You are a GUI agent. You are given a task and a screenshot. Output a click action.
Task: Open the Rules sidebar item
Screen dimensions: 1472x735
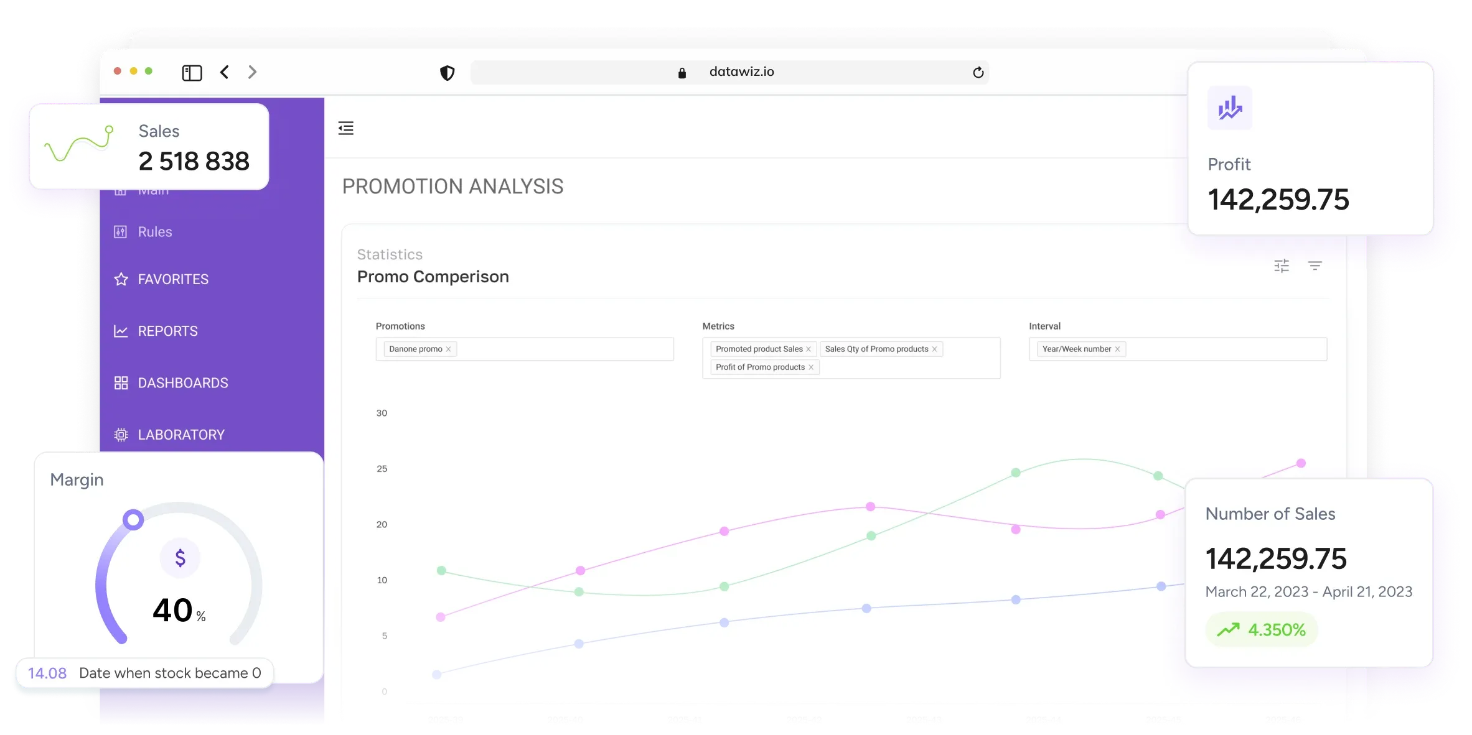click(x=154, y=232)
